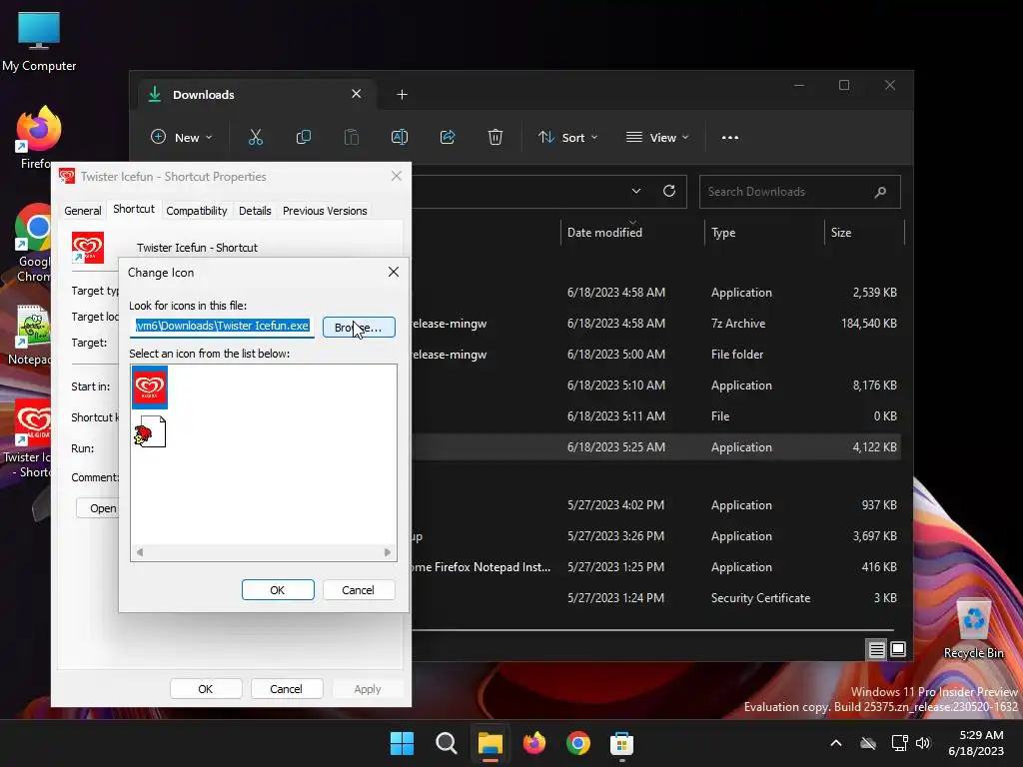The image size is (1023, 767).
Task: Open the Windows Start menu
Action: (x=402, y=743)
